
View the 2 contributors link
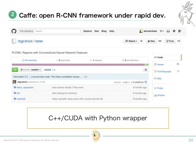pyautogui.click(x=130, y=60)
